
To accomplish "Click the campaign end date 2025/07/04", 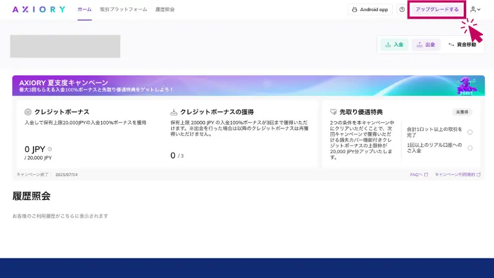I will [67, 175].
